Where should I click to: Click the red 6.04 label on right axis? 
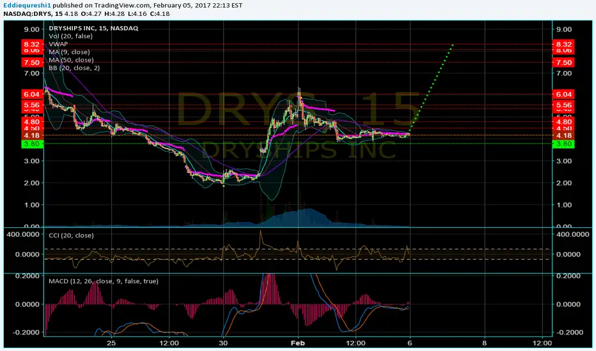[563, 94]
